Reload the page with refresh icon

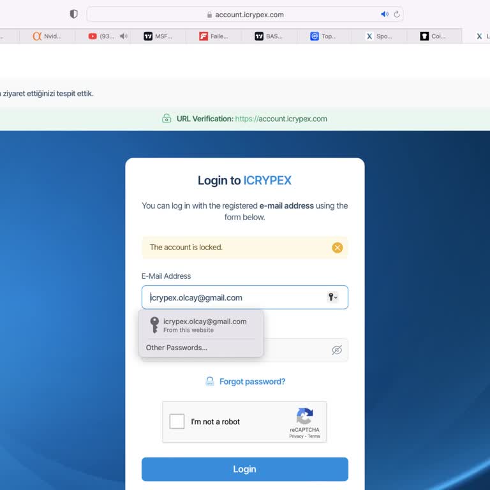click(x=397, y=14)
